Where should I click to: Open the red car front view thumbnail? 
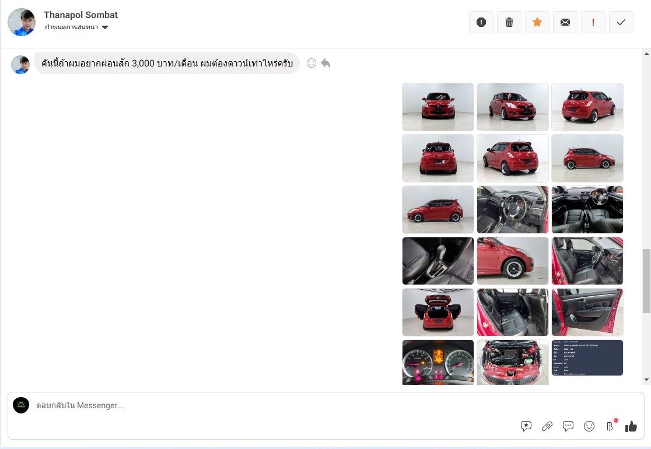tap(437, 107)
